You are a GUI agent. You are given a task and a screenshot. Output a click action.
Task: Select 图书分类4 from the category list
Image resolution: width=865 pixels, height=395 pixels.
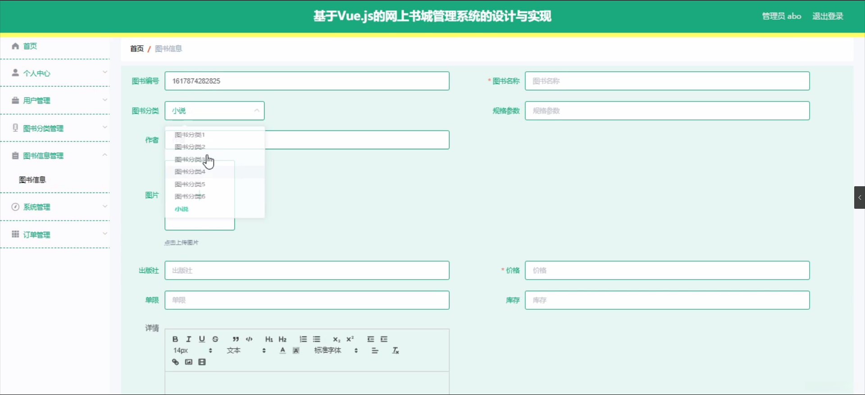coord(214,171)
